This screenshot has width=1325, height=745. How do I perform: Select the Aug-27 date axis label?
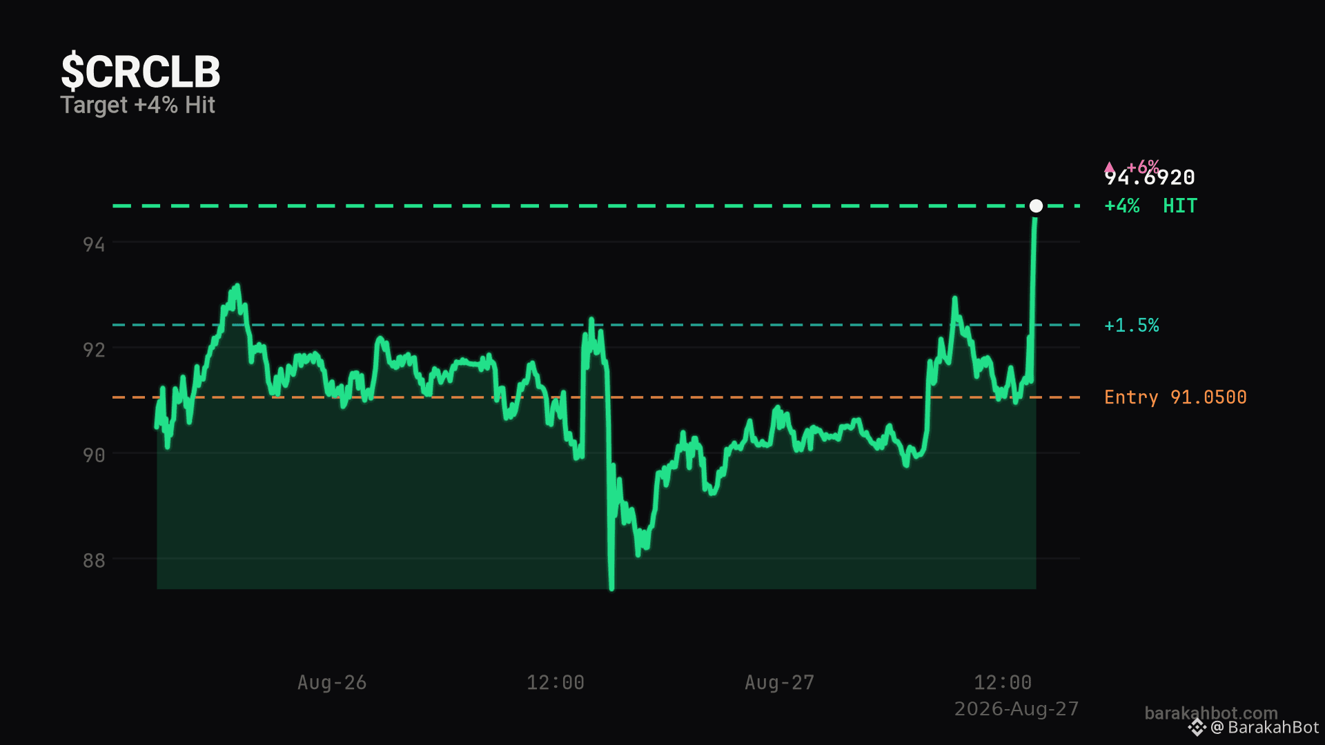(x=780, y=682)
